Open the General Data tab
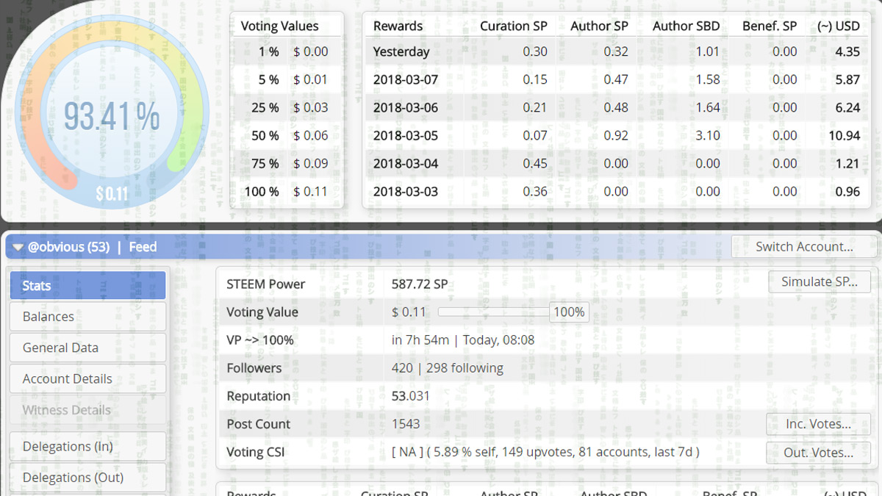The image size is (882, 496). point(87,348)
